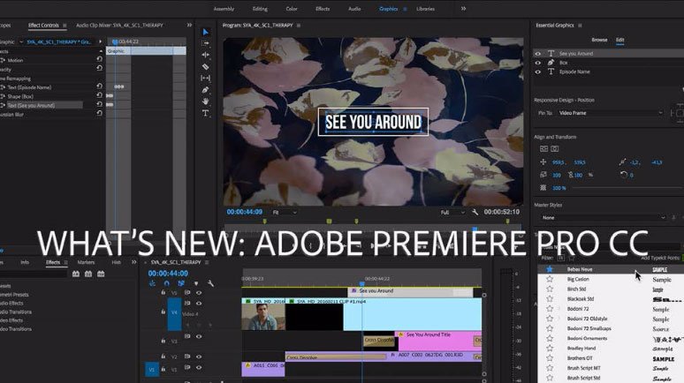Switch to the Color workspace tab
Viewport: 684px width, 383px height.
[x=292, y=9]
